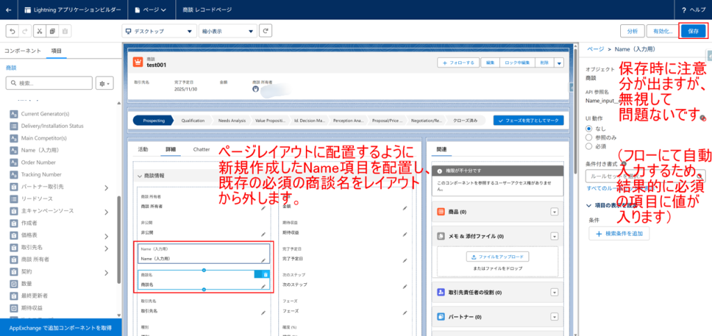Delete the selected 商談名 field via trash icon
Screen dimensions: 712x336
(x=266, y=274)
